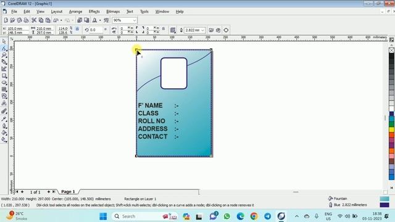Select the Ellipse tool in toolbox
This screenshot has width=395, height=222.
[4, 83]
